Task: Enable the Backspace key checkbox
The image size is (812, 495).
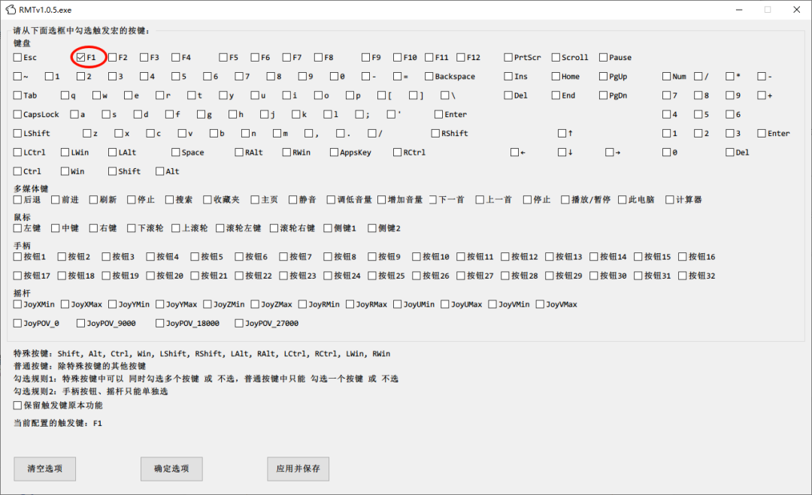Action: point(429,77)
